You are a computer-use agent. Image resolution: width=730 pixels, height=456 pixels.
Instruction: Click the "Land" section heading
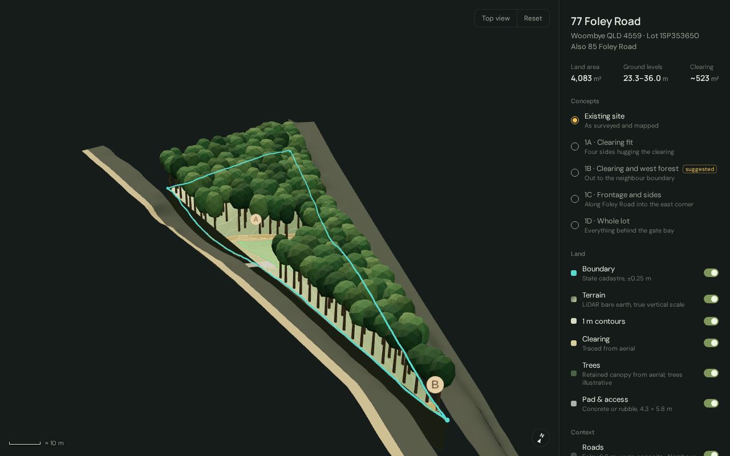click(578, 254)
